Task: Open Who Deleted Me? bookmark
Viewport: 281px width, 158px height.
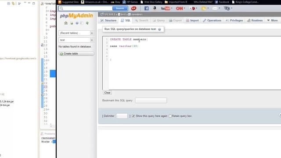Action: coord(203,2)
